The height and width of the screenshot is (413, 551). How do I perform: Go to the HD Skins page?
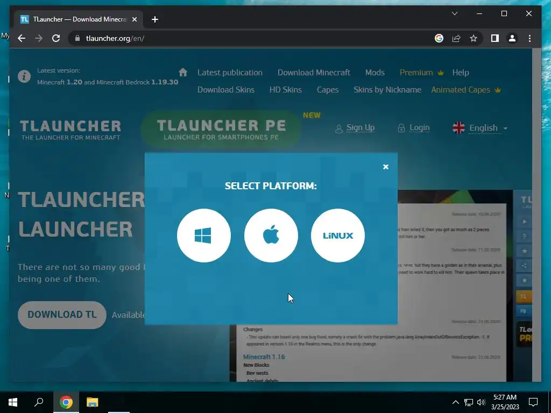(x=285, y=90)
